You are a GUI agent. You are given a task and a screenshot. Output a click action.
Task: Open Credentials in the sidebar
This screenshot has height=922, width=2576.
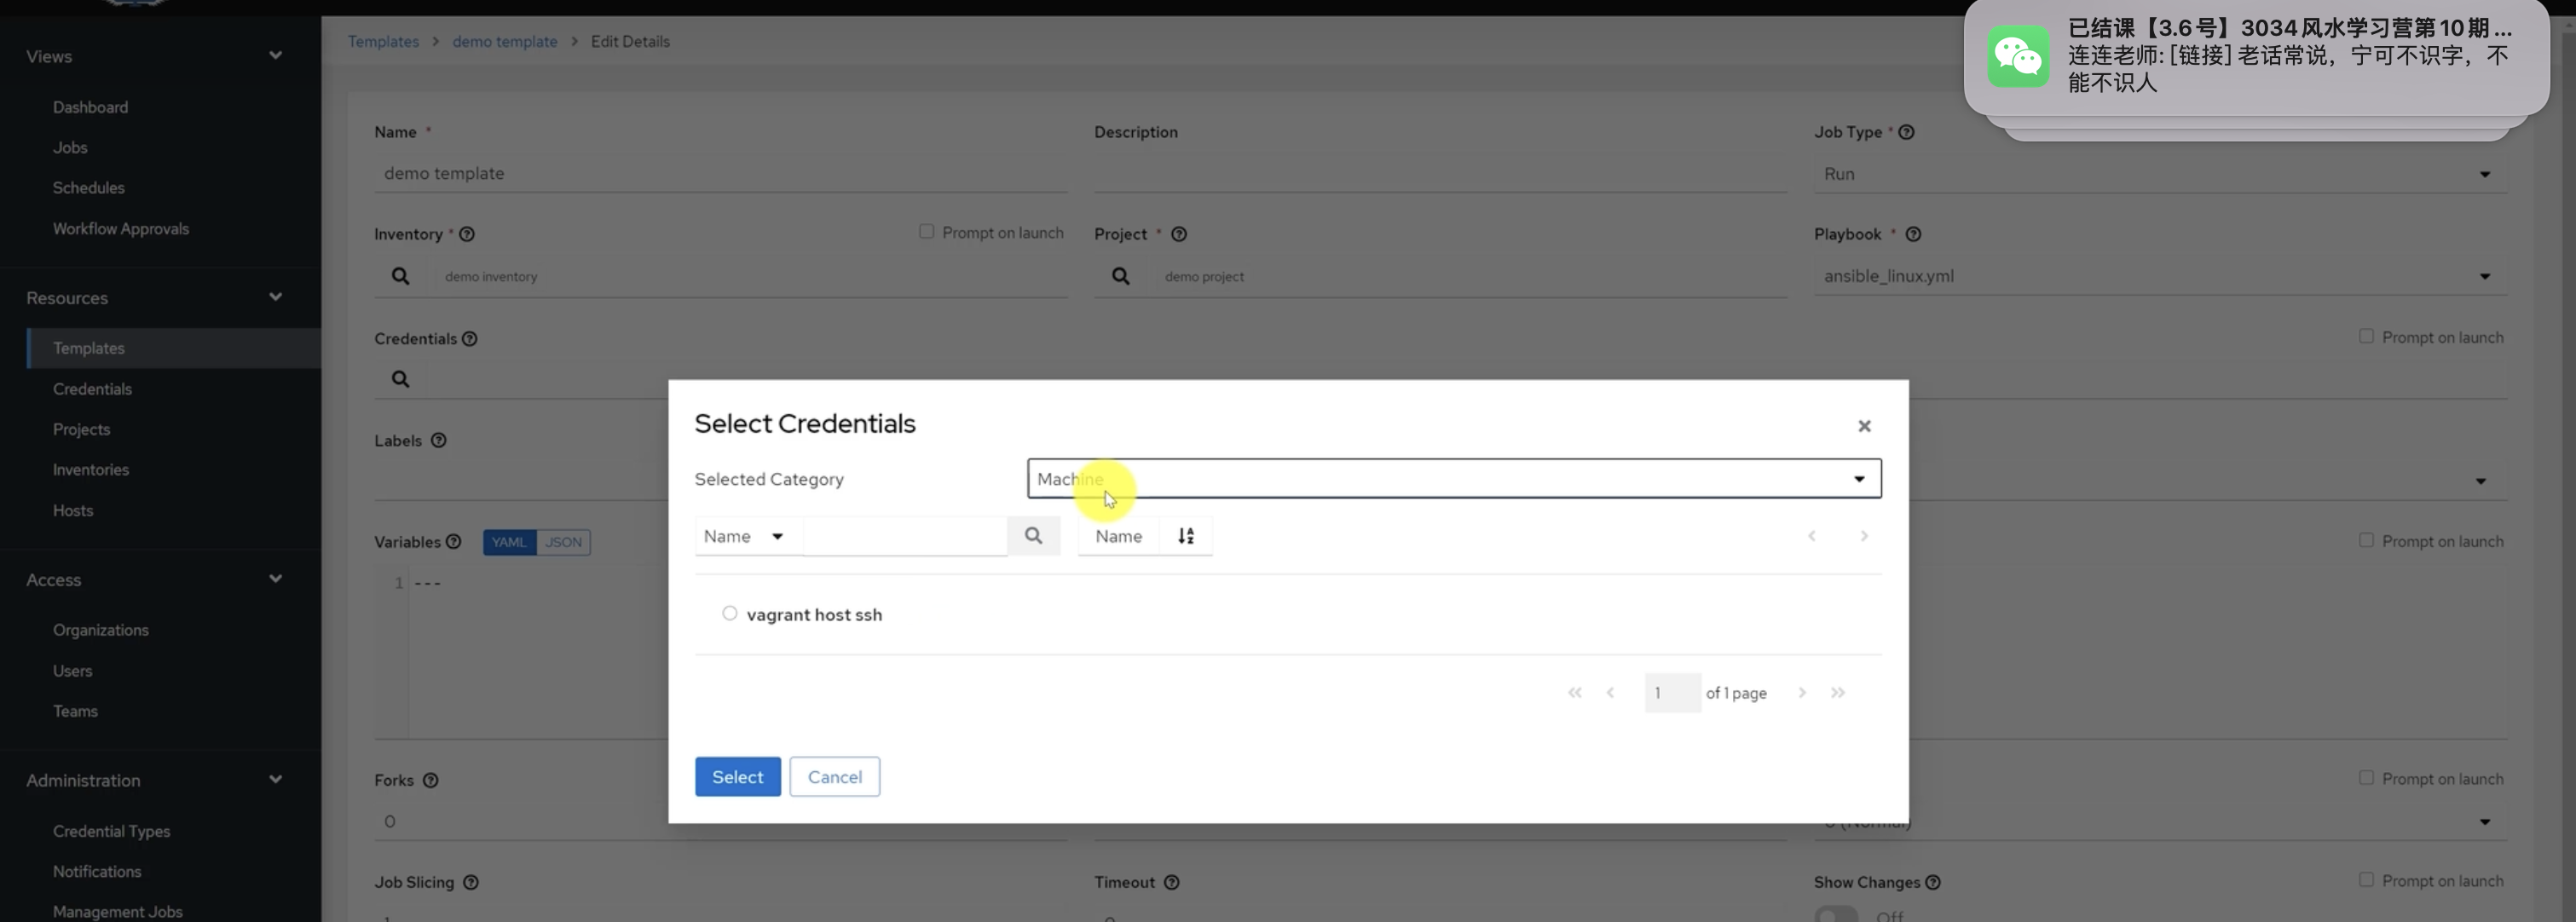[92, 389]
